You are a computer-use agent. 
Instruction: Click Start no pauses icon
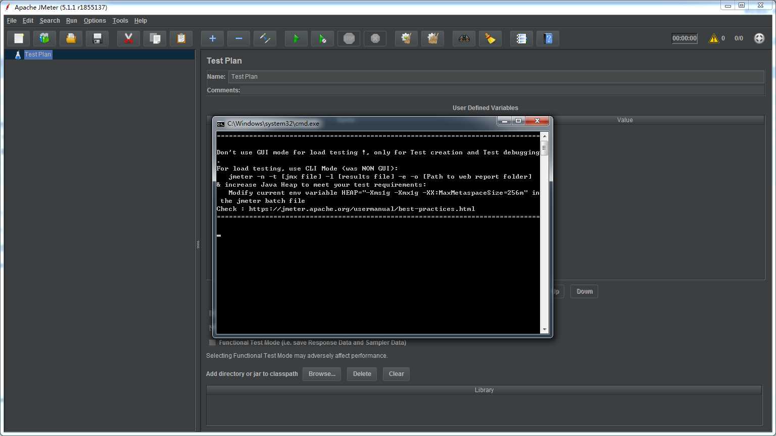[323, 38]
